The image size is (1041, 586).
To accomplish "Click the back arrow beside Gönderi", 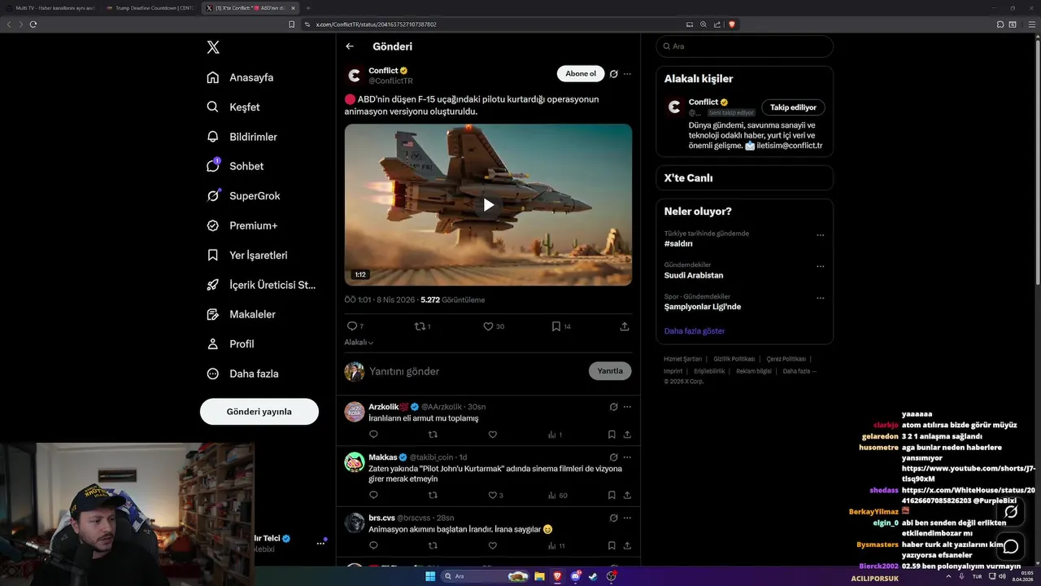I will coord(350,46).
